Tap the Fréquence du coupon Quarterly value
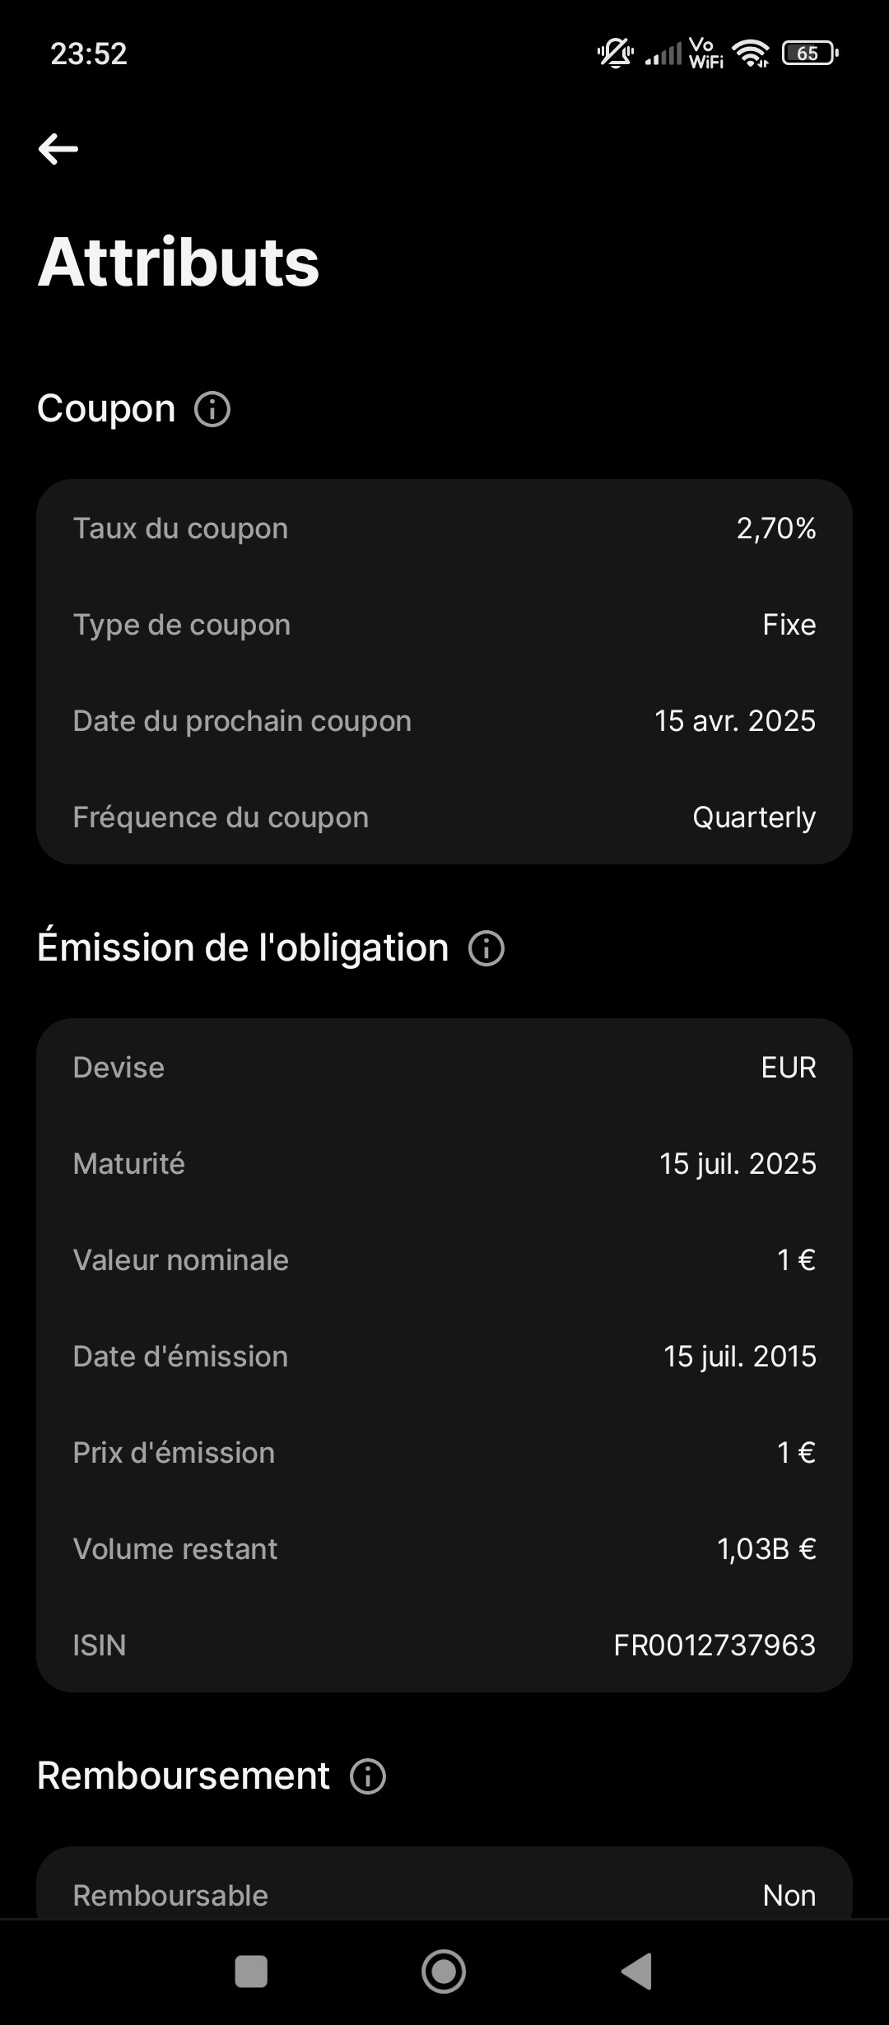The image size is (889, 2025). pyautogui.click(x=754, y=817)
